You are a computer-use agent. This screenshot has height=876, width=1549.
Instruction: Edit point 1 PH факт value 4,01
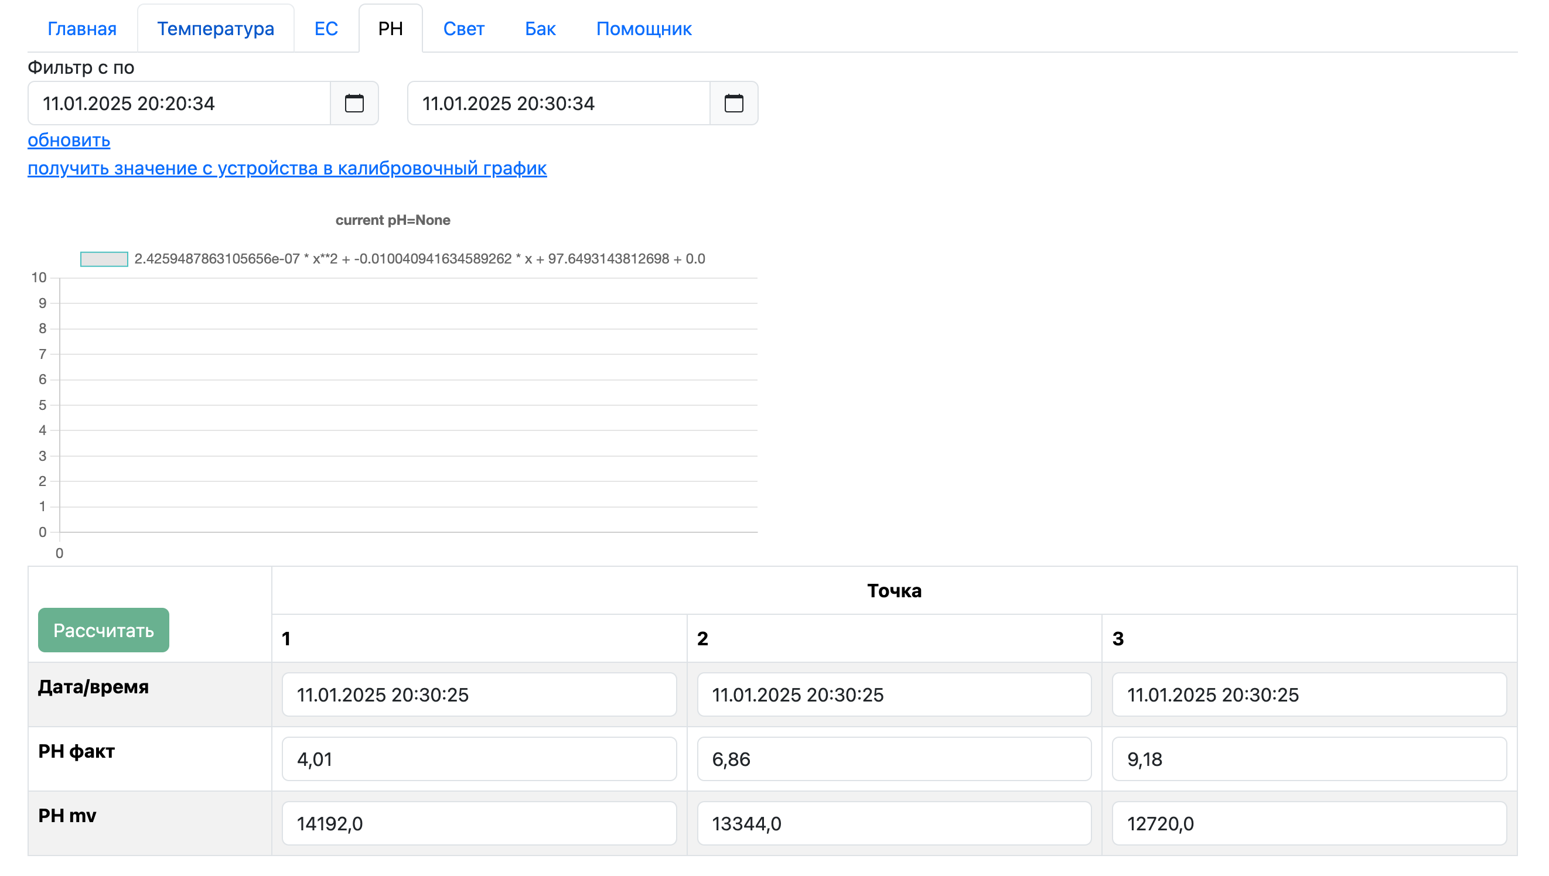click(479, 759)
